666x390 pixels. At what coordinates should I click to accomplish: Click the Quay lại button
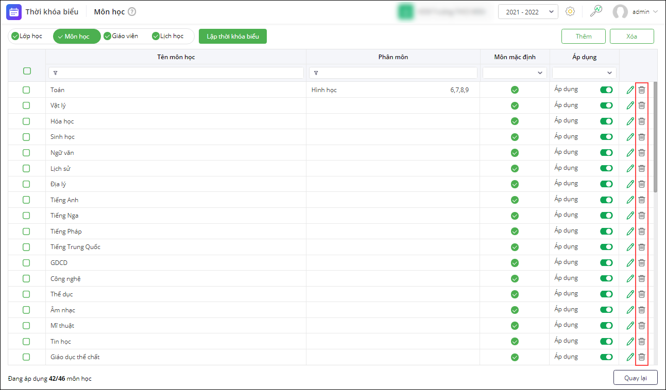coord(636,378)
